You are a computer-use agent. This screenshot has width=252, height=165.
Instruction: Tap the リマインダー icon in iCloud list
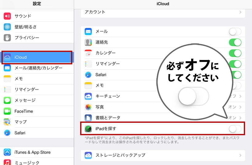[x=88, y=64]
